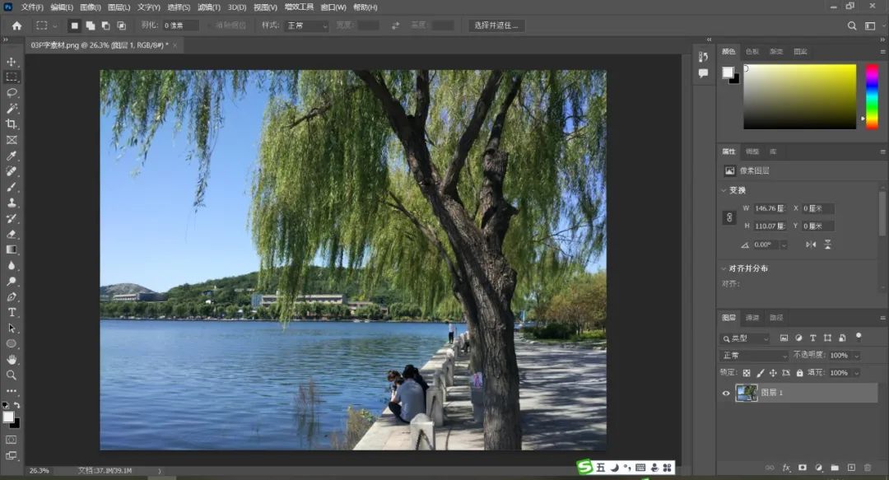The width and height of the screenshot is (889, 480).
Task: Select the Crop tool
Action: coord(12,124)
